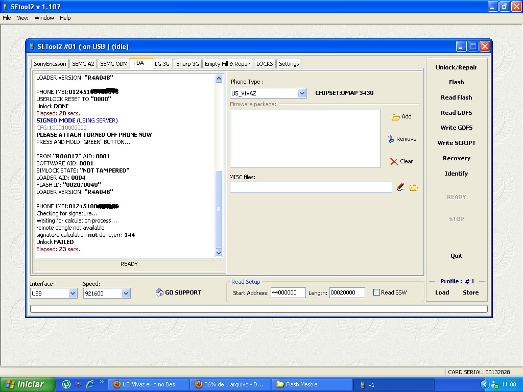Click the GO SUPPORT button label
The width and height of the screenshot is (523, 392).
pos(183,292)
